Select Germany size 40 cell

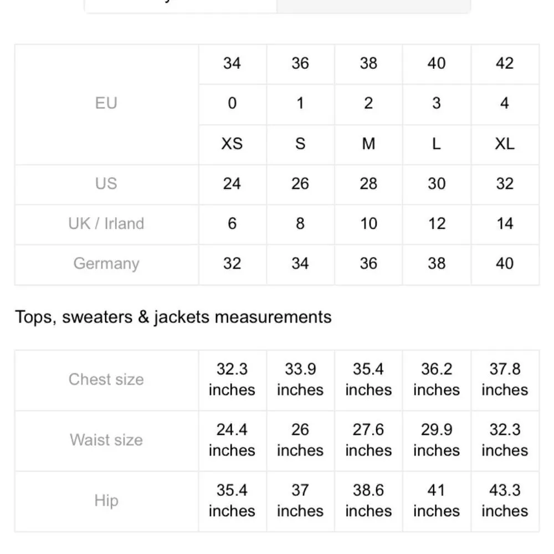click(505, 264)
